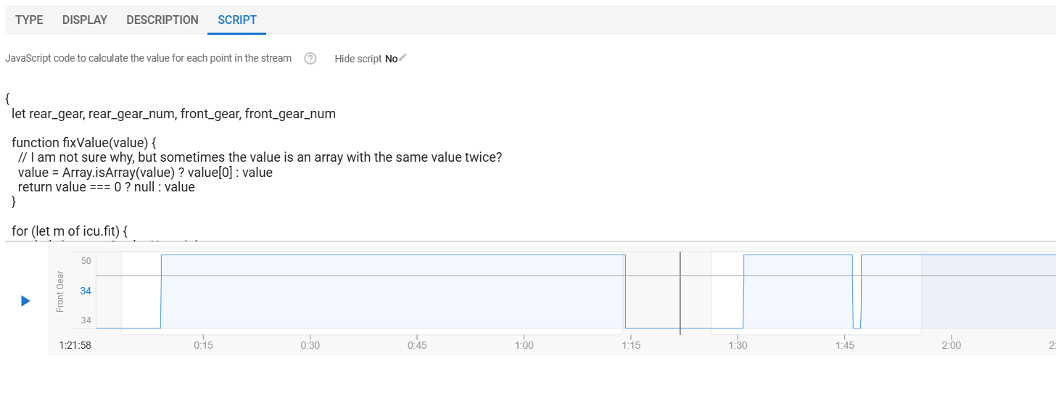1056x393 pixels.
Task: Click the 50 axis value label
Action: (x=86, y=260)
